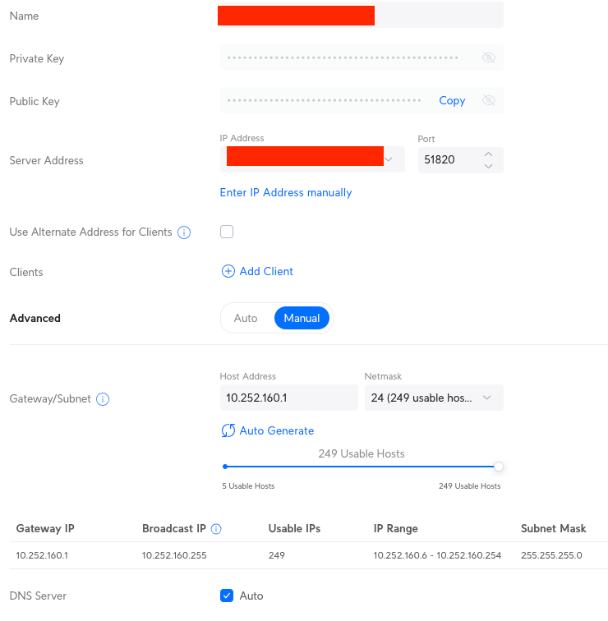The width and height of the screenshot is (608, 621).
Task: Enable Use Alternate Address for Clients checkbox
Action: click(x=227, y=232)
